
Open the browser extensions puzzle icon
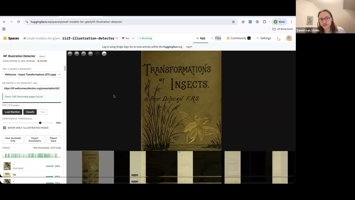coord(264,22)
